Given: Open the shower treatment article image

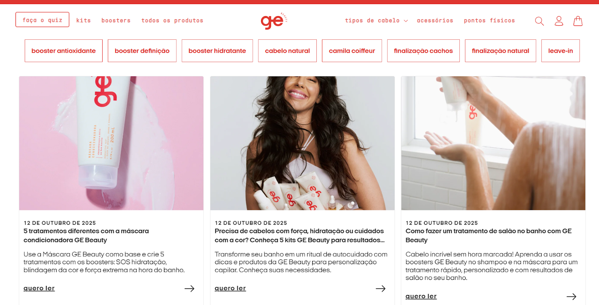Looking at the screenshot, I should click(493, 143).
